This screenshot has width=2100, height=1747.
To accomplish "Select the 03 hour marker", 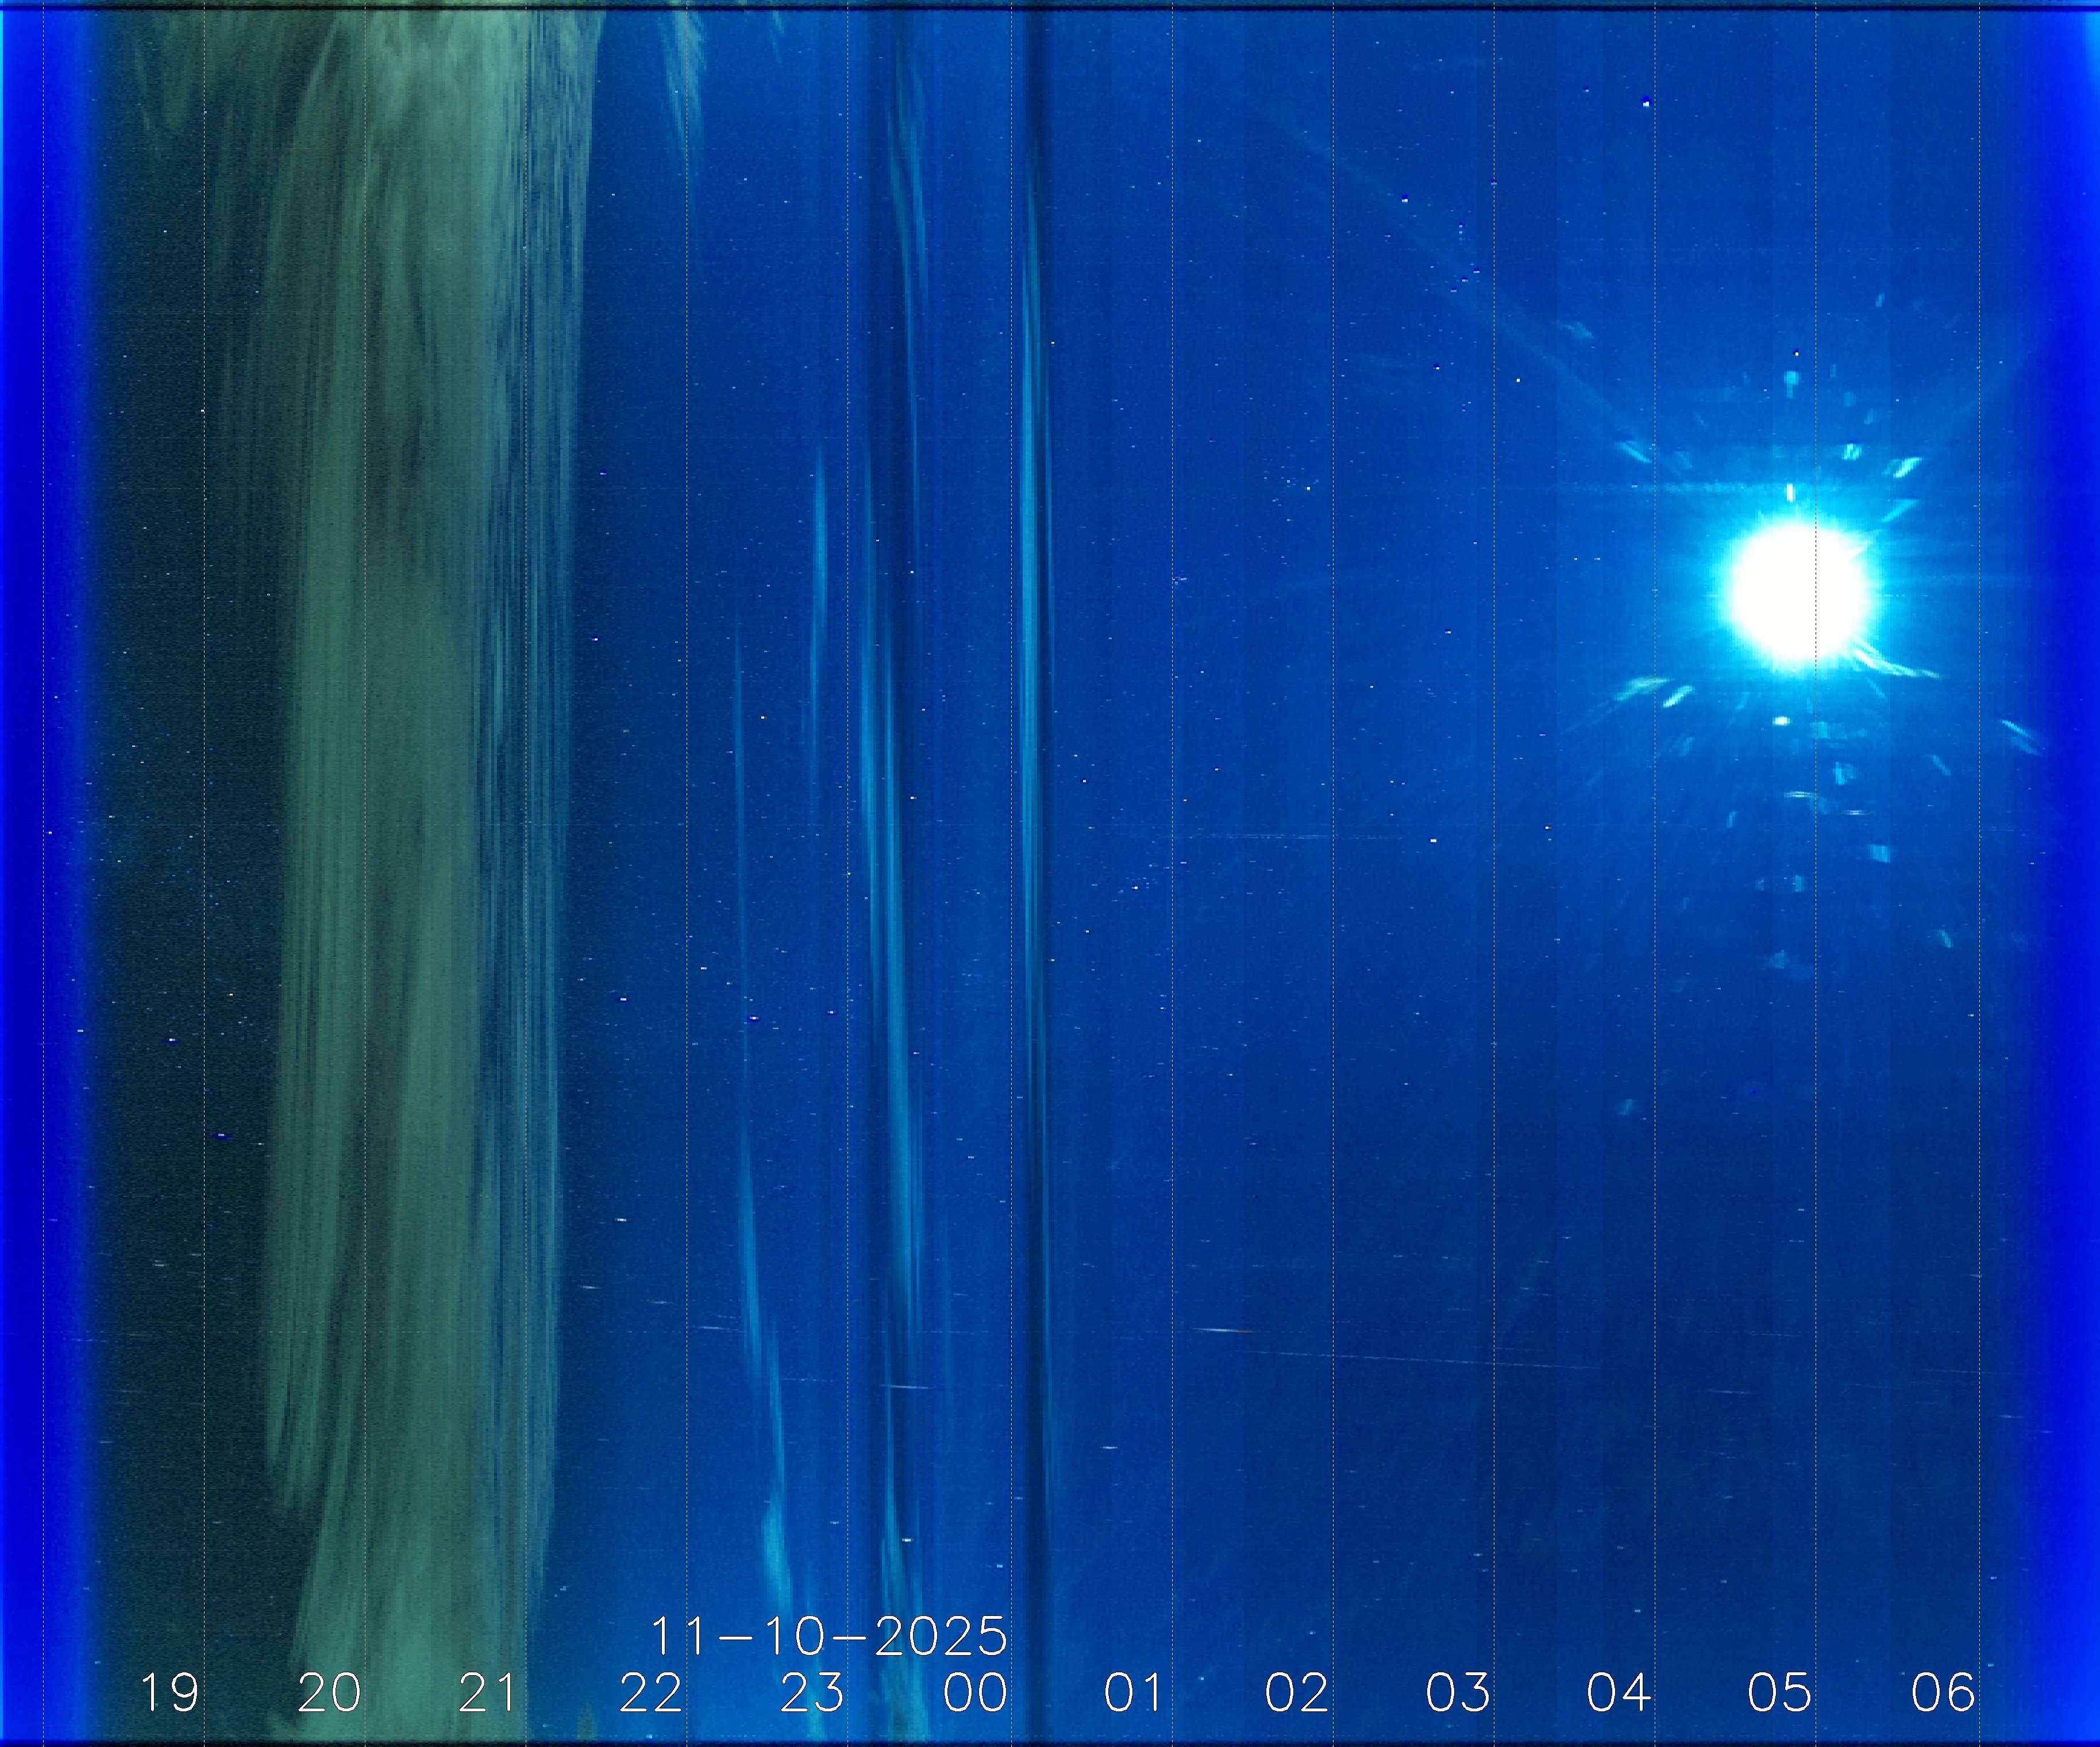I will click(x=1457, y=1693).
